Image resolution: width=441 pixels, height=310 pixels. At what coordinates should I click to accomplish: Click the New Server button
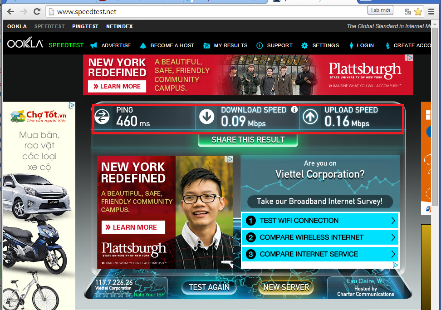click(286, 287)
